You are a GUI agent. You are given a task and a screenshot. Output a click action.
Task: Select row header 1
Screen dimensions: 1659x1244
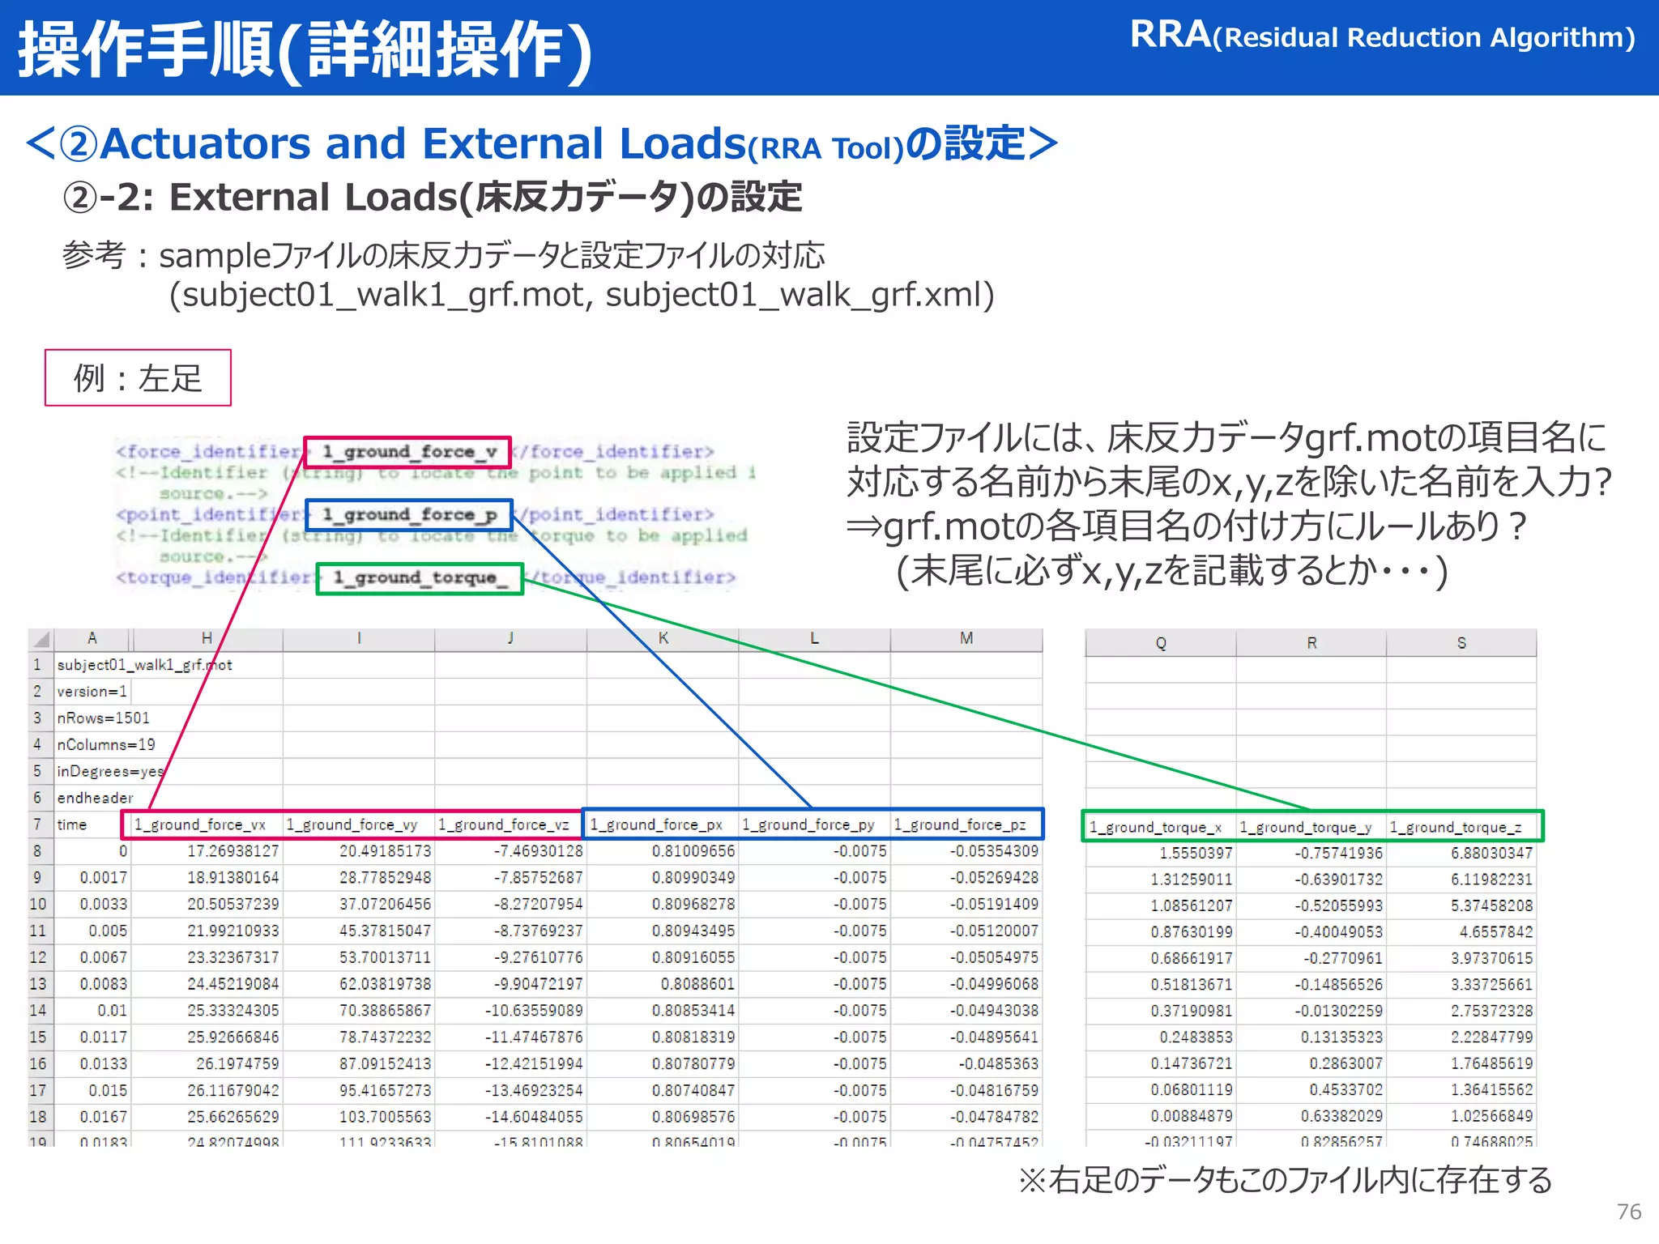(37, 665)
